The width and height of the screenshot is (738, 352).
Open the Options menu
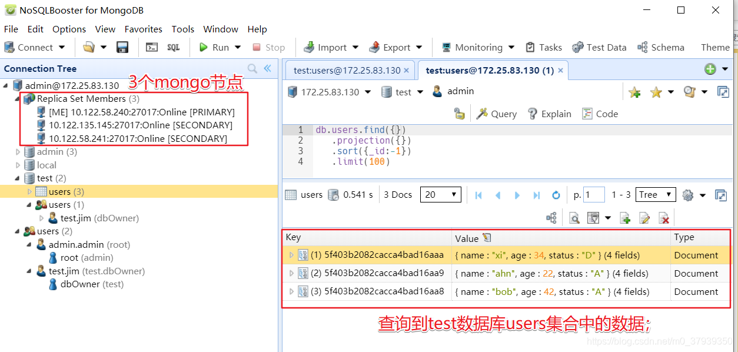pyautogui.click(x=69, y=29)
